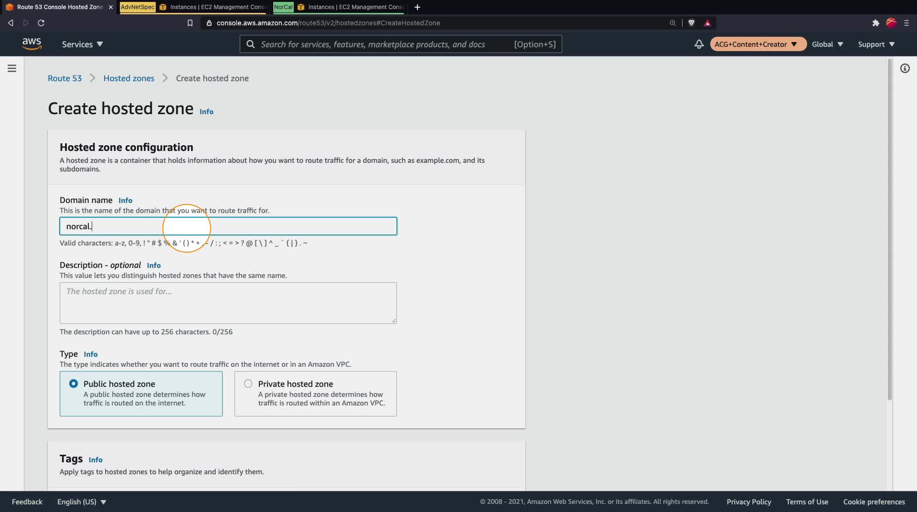Screen dimensions: 917x512
Task: Click the search magnifier icon in AWS search
Action: (250, 44)
